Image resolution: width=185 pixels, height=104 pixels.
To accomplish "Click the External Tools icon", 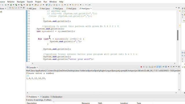I will coord(21,5).
